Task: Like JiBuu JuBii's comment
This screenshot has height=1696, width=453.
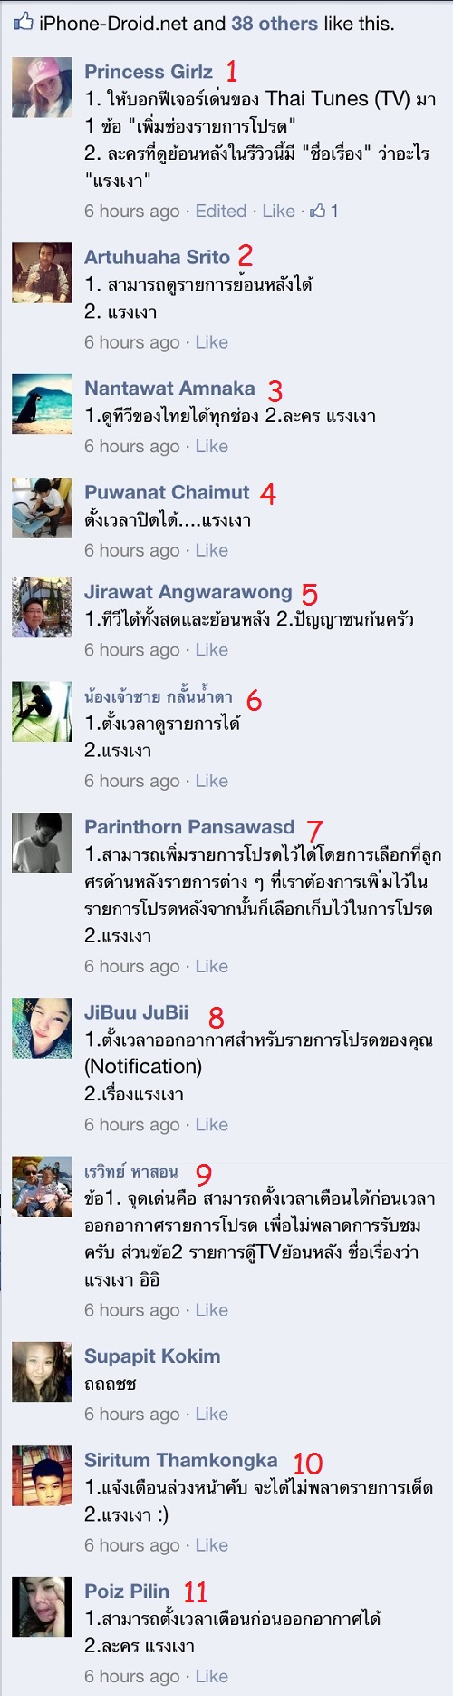Action: 212,1125
